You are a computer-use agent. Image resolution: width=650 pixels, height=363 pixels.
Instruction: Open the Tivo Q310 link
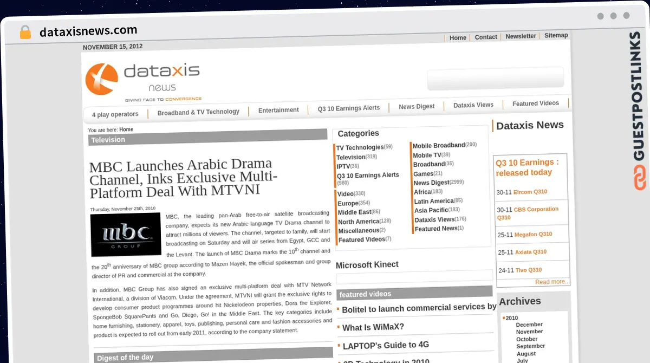coord(528,270)
